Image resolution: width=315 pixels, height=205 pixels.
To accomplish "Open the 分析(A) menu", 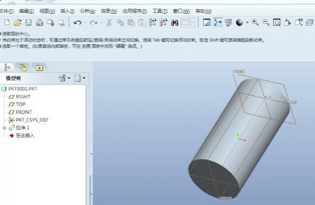I will pos(88,11).
